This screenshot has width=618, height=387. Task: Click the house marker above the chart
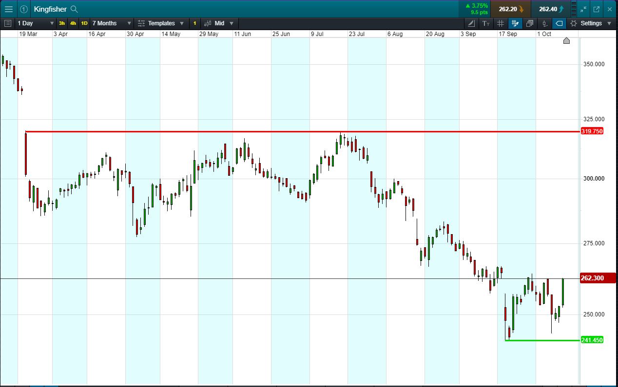[566, 40]
